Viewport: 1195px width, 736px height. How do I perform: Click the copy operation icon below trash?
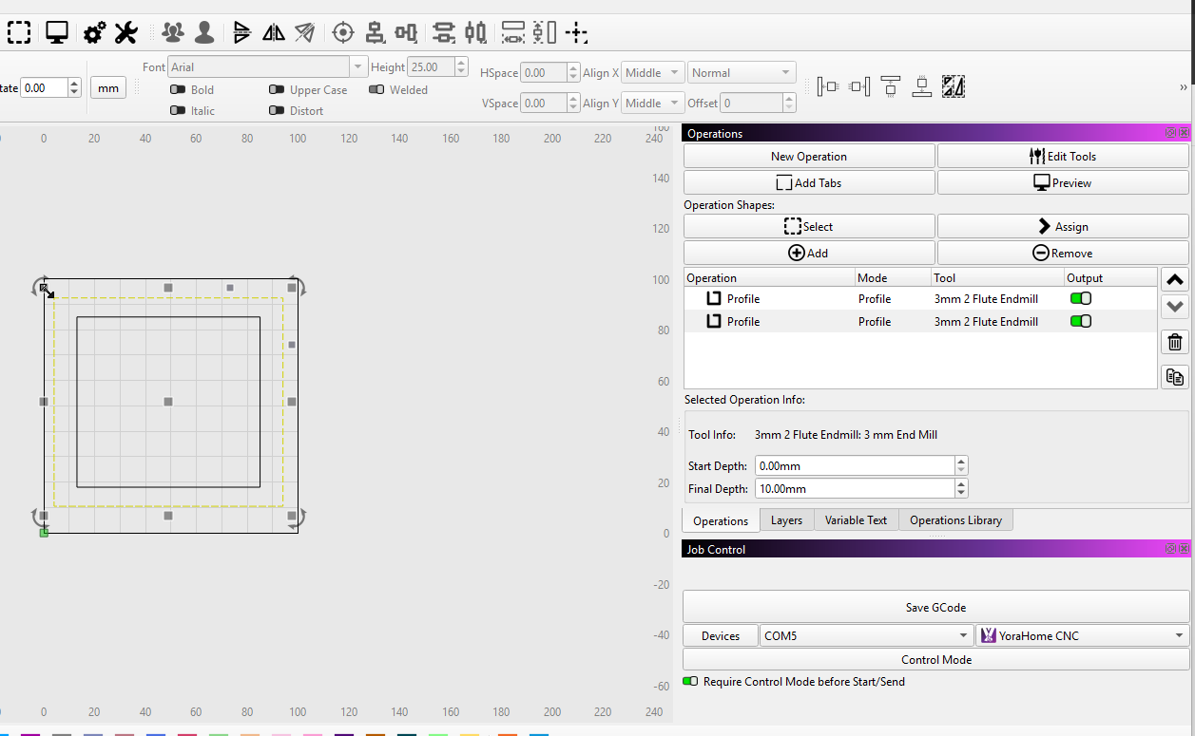(1175, 377)
